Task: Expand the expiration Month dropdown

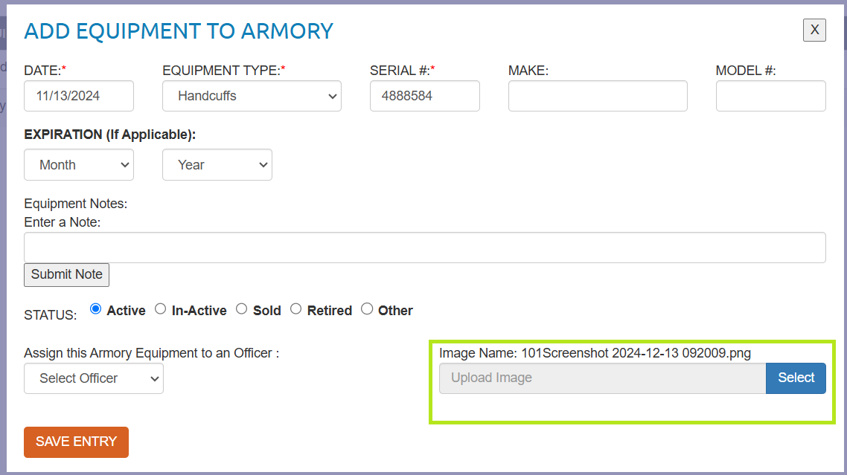Action: 79,165
